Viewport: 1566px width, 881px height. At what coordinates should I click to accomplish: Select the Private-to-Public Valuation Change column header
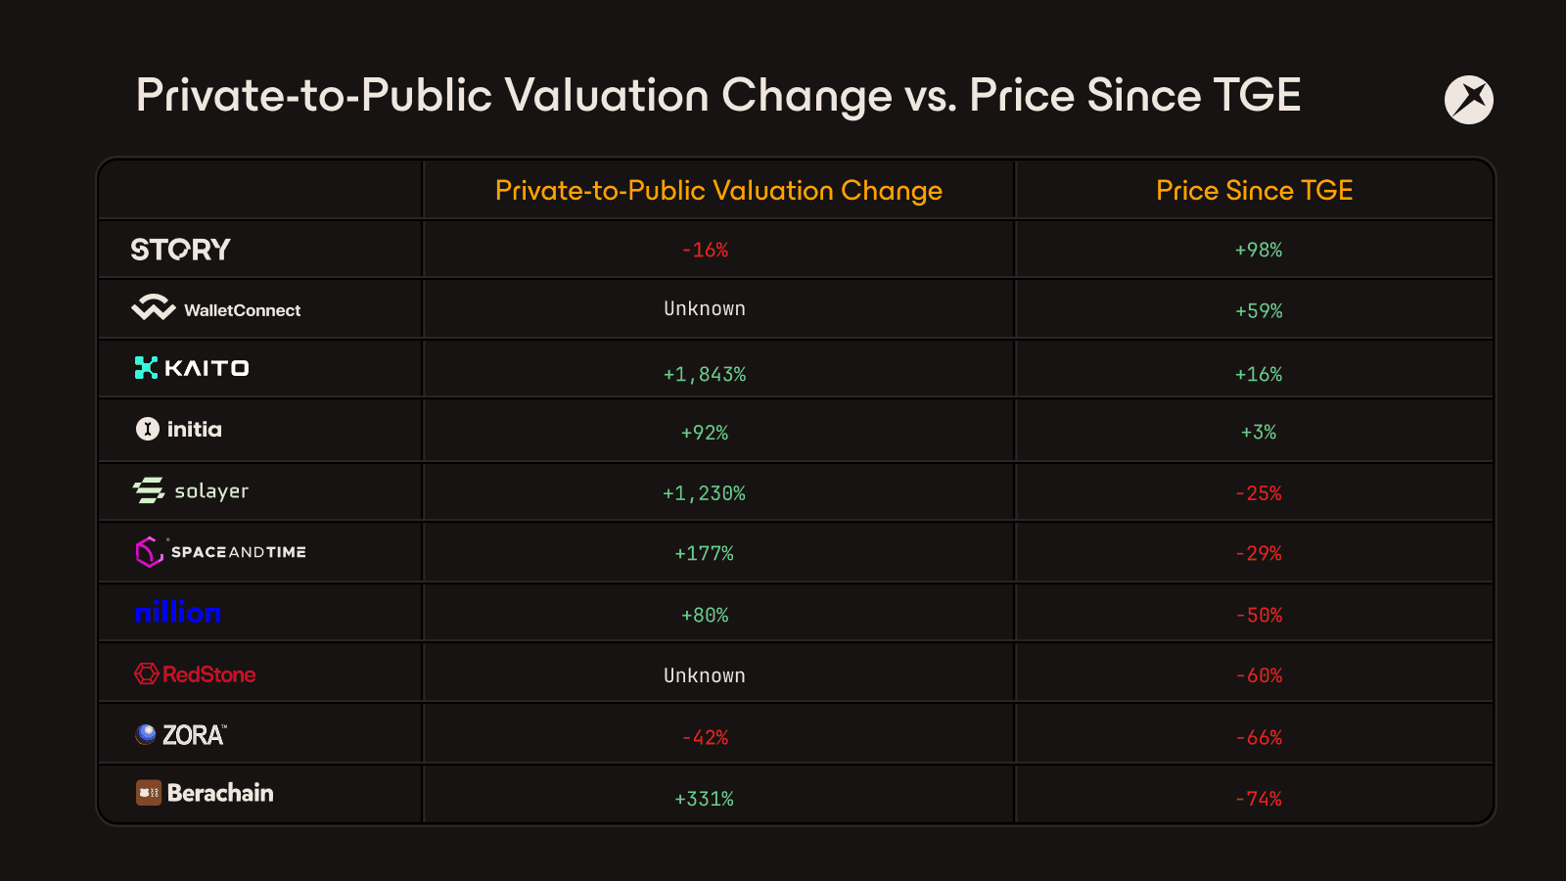click(x=718, y=190)
